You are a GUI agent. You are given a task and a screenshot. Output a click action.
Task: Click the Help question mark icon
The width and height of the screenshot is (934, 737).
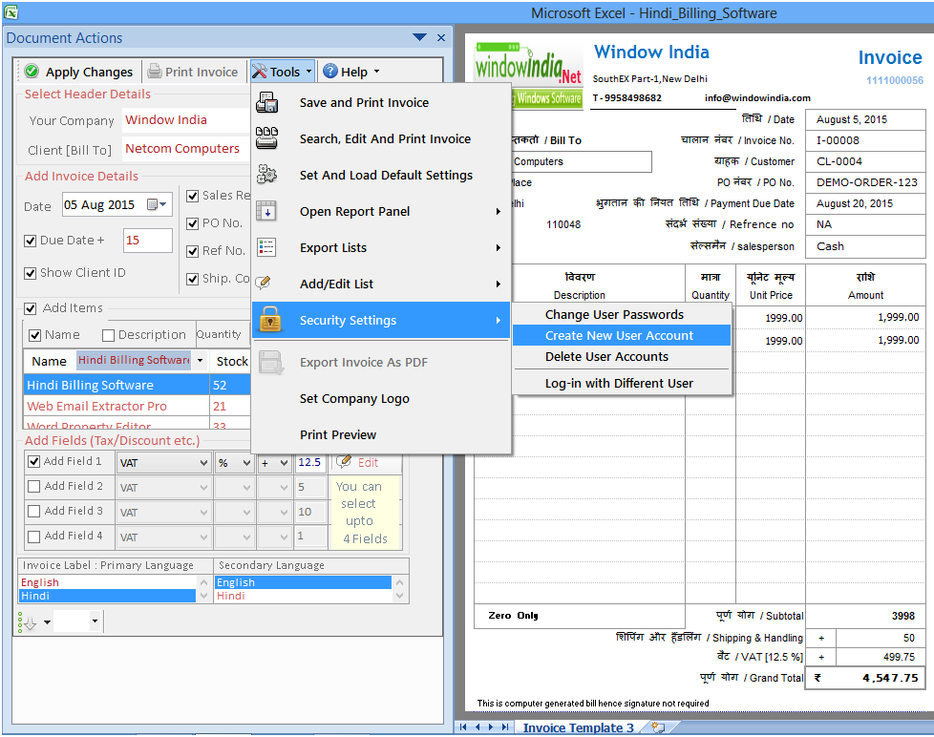330,72
